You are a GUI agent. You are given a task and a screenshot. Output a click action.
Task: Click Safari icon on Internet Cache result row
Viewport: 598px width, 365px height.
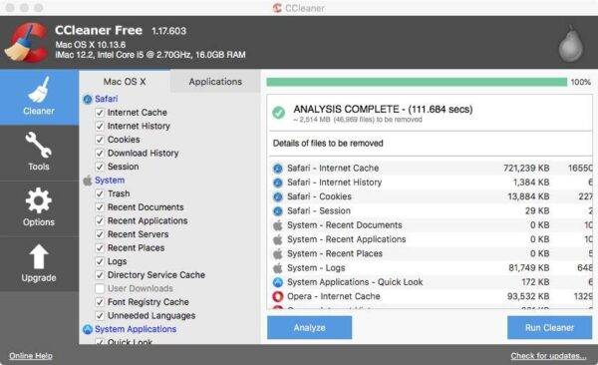[x=278, y=169]
